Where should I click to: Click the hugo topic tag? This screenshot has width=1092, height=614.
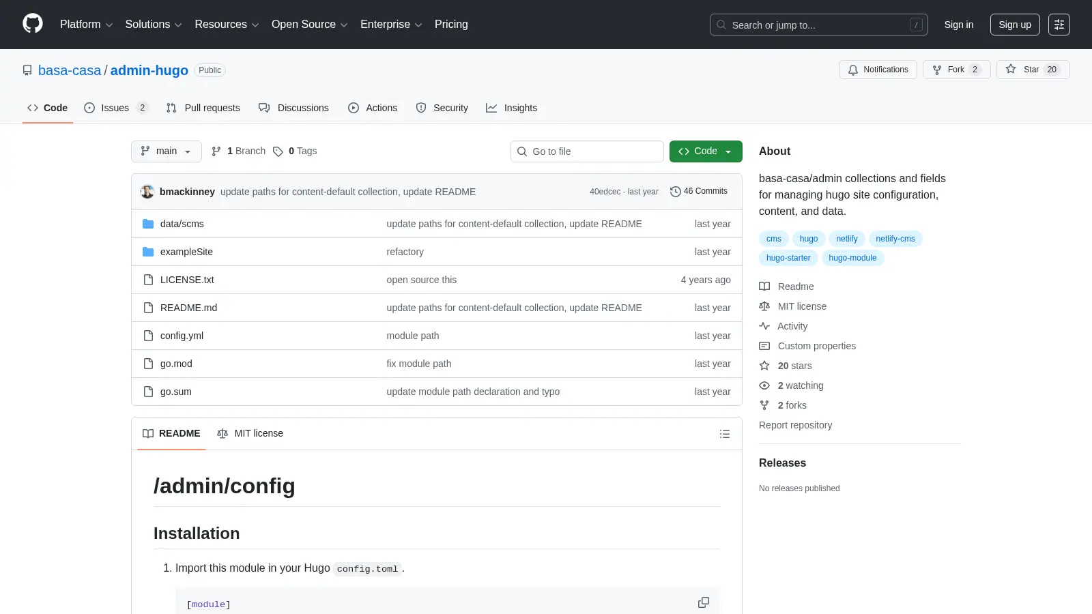pyautogui.click(x=809, y=239)
